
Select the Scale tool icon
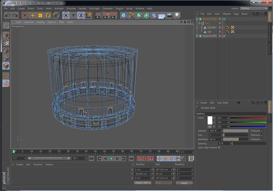tap(40, 15)
